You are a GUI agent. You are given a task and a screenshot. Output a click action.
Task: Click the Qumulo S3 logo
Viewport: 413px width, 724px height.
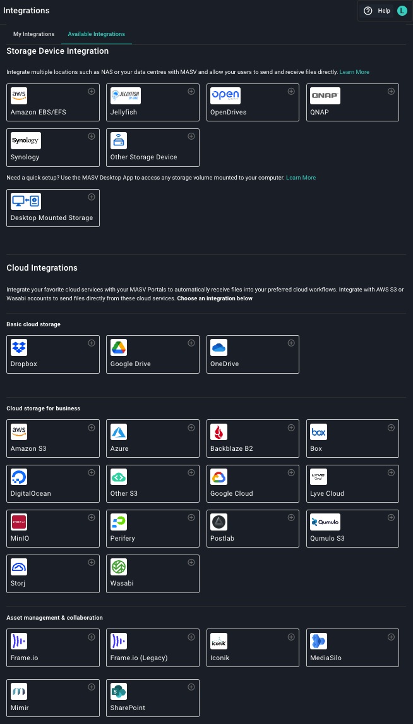tap(325, 521)
